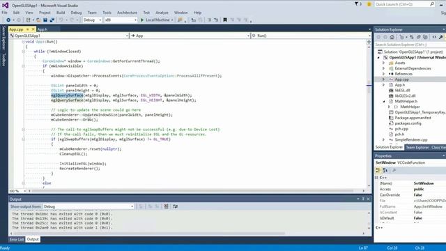Screen dimensions: 446x251
Task: Click Show All Files icon in Solution Explorer
Action: (425, 37)
